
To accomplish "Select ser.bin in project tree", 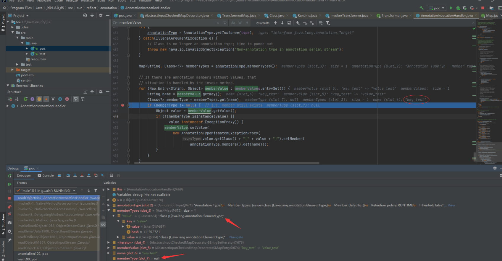I will [x=26, y=80].
